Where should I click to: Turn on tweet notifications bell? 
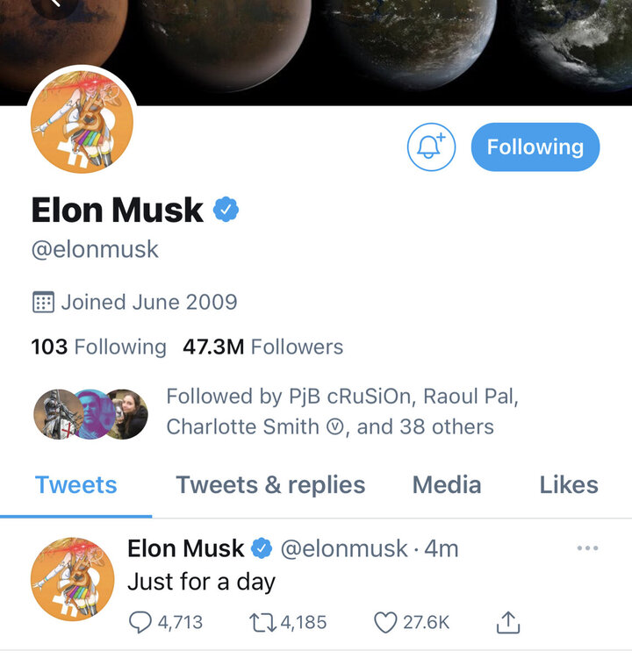click(431, 147)
